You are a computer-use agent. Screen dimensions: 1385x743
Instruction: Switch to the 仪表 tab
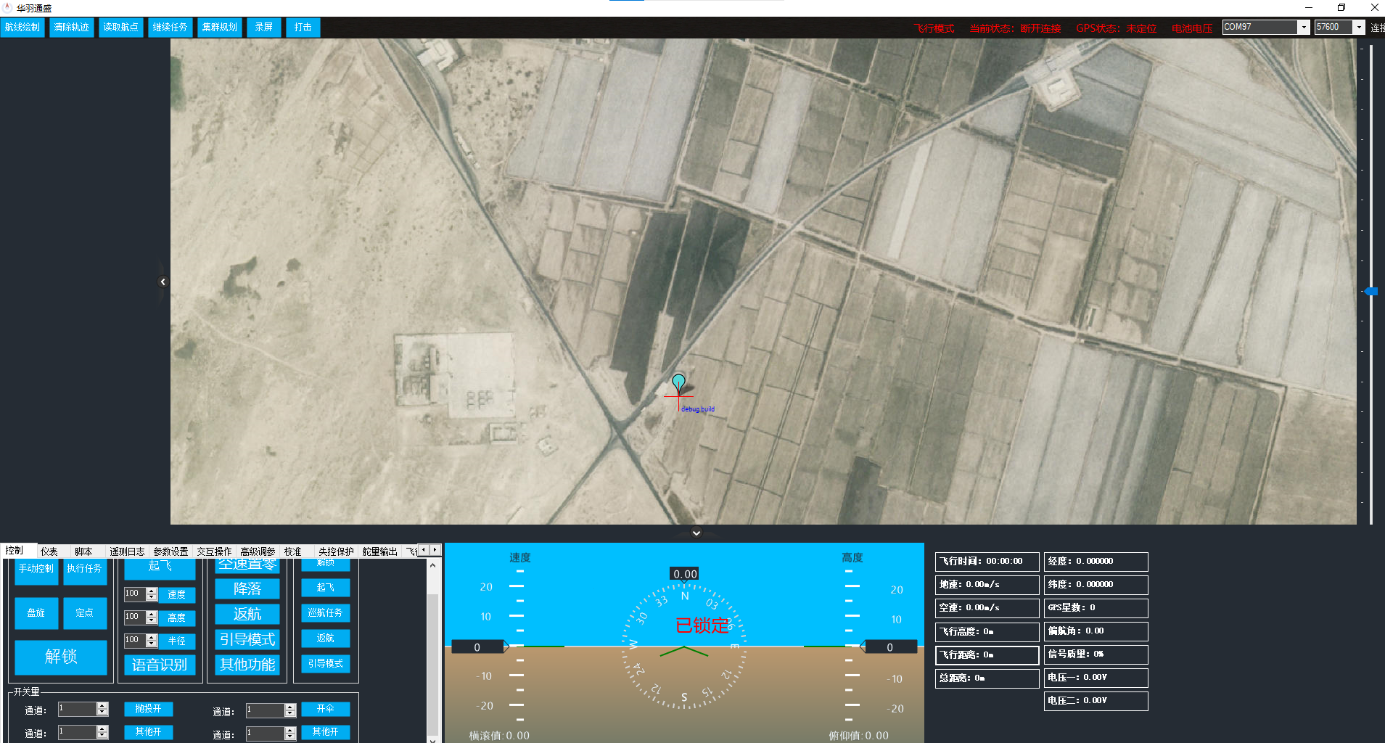(49, 551)
